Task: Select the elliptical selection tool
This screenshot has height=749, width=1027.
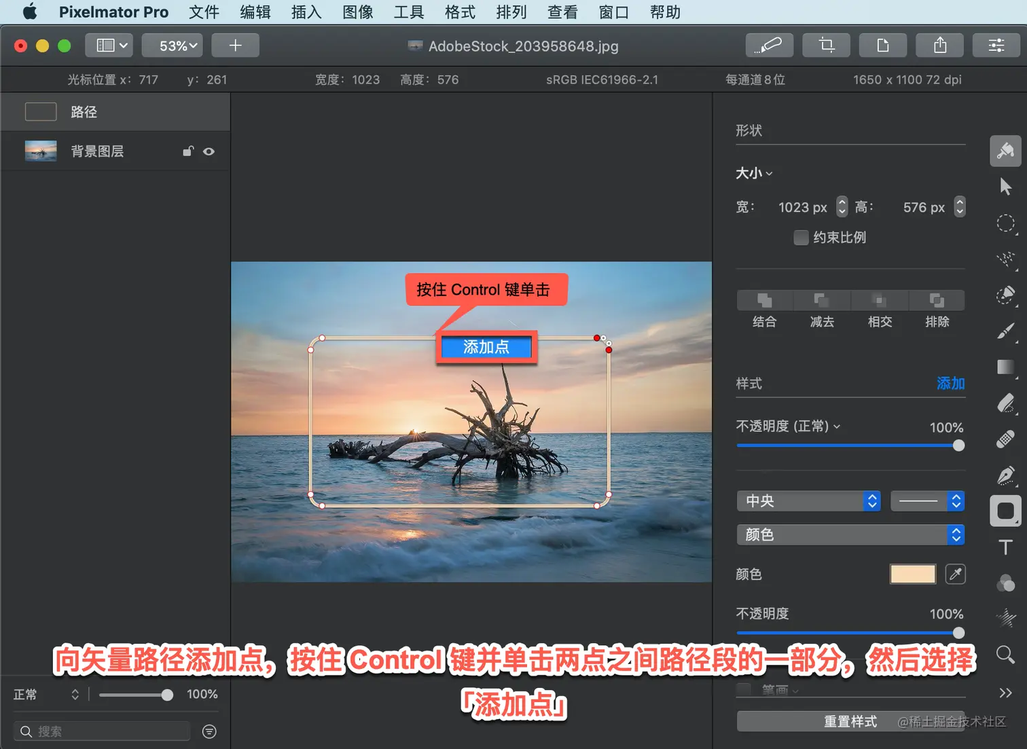Action: point(1005,223)
